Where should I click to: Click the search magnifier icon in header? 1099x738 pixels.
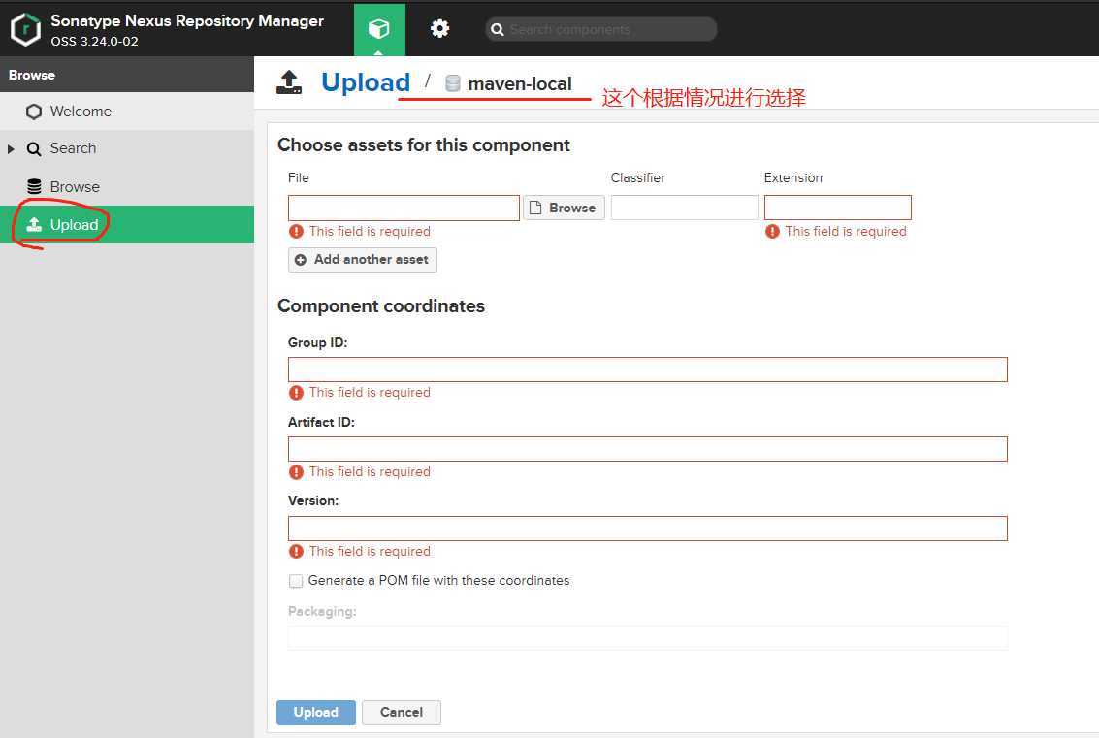498,29
